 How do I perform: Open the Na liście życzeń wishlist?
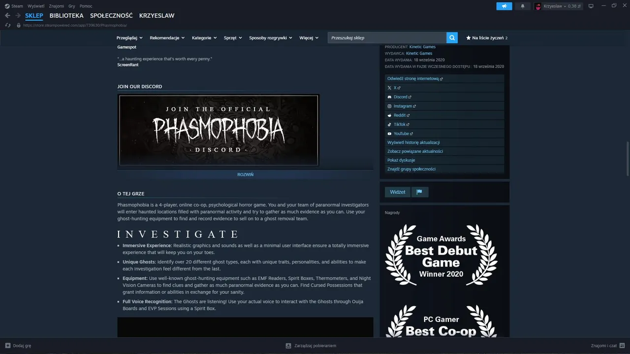click(x=487, y=37)
